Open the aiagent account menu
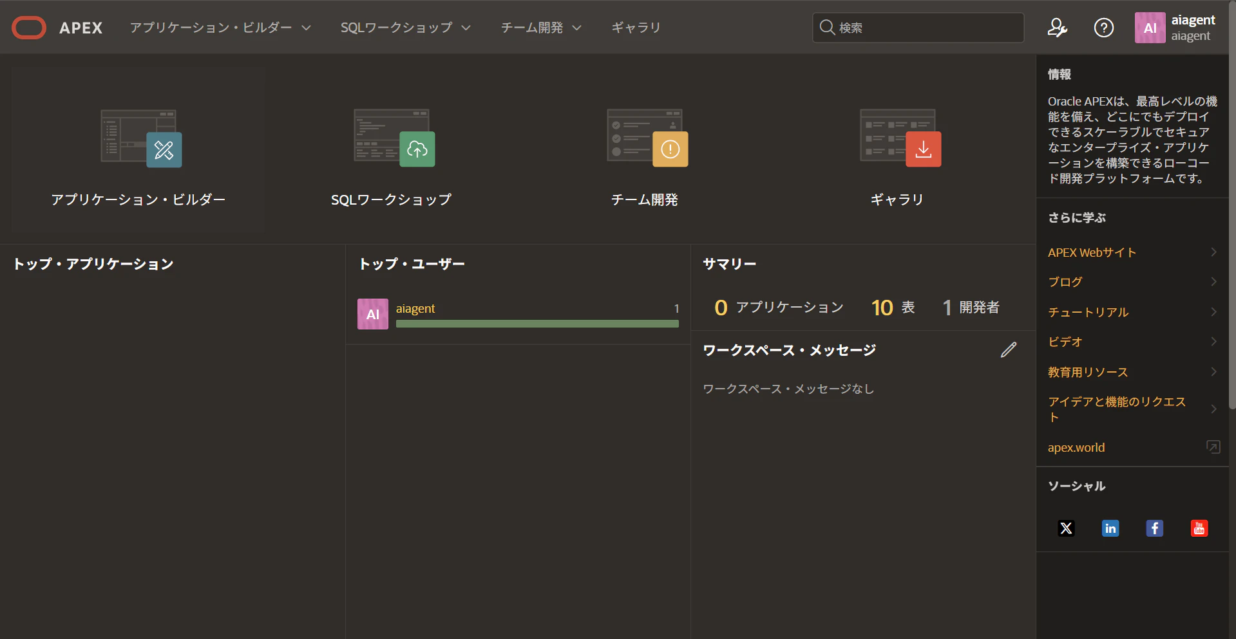 [x=1175, y=28]
